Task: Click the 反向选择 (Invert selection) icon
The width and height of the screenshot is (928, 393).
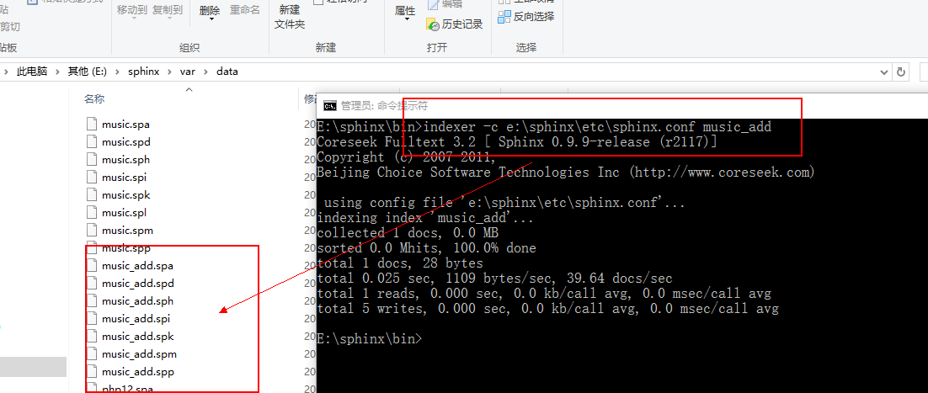Action: tap(504, 16)
